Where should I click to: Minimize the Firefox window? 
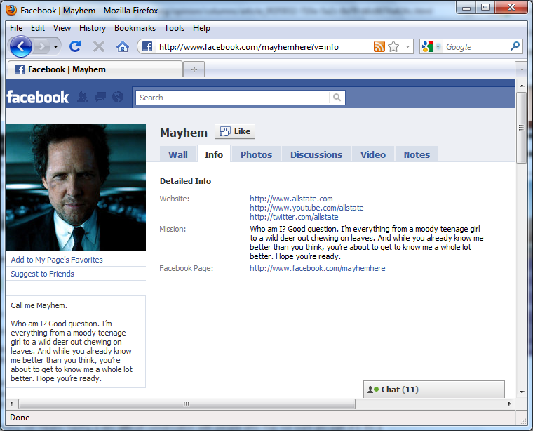[466, 8]
